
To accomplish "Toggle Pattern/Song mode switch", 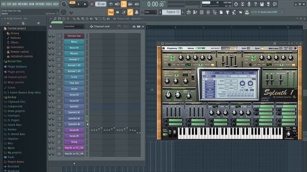I will coord(72,4).
